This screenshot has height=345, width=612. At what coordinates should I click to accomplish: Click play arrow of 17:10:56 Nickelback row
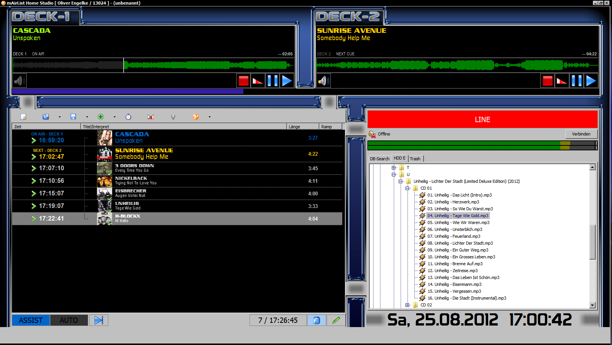click(34, 181)
